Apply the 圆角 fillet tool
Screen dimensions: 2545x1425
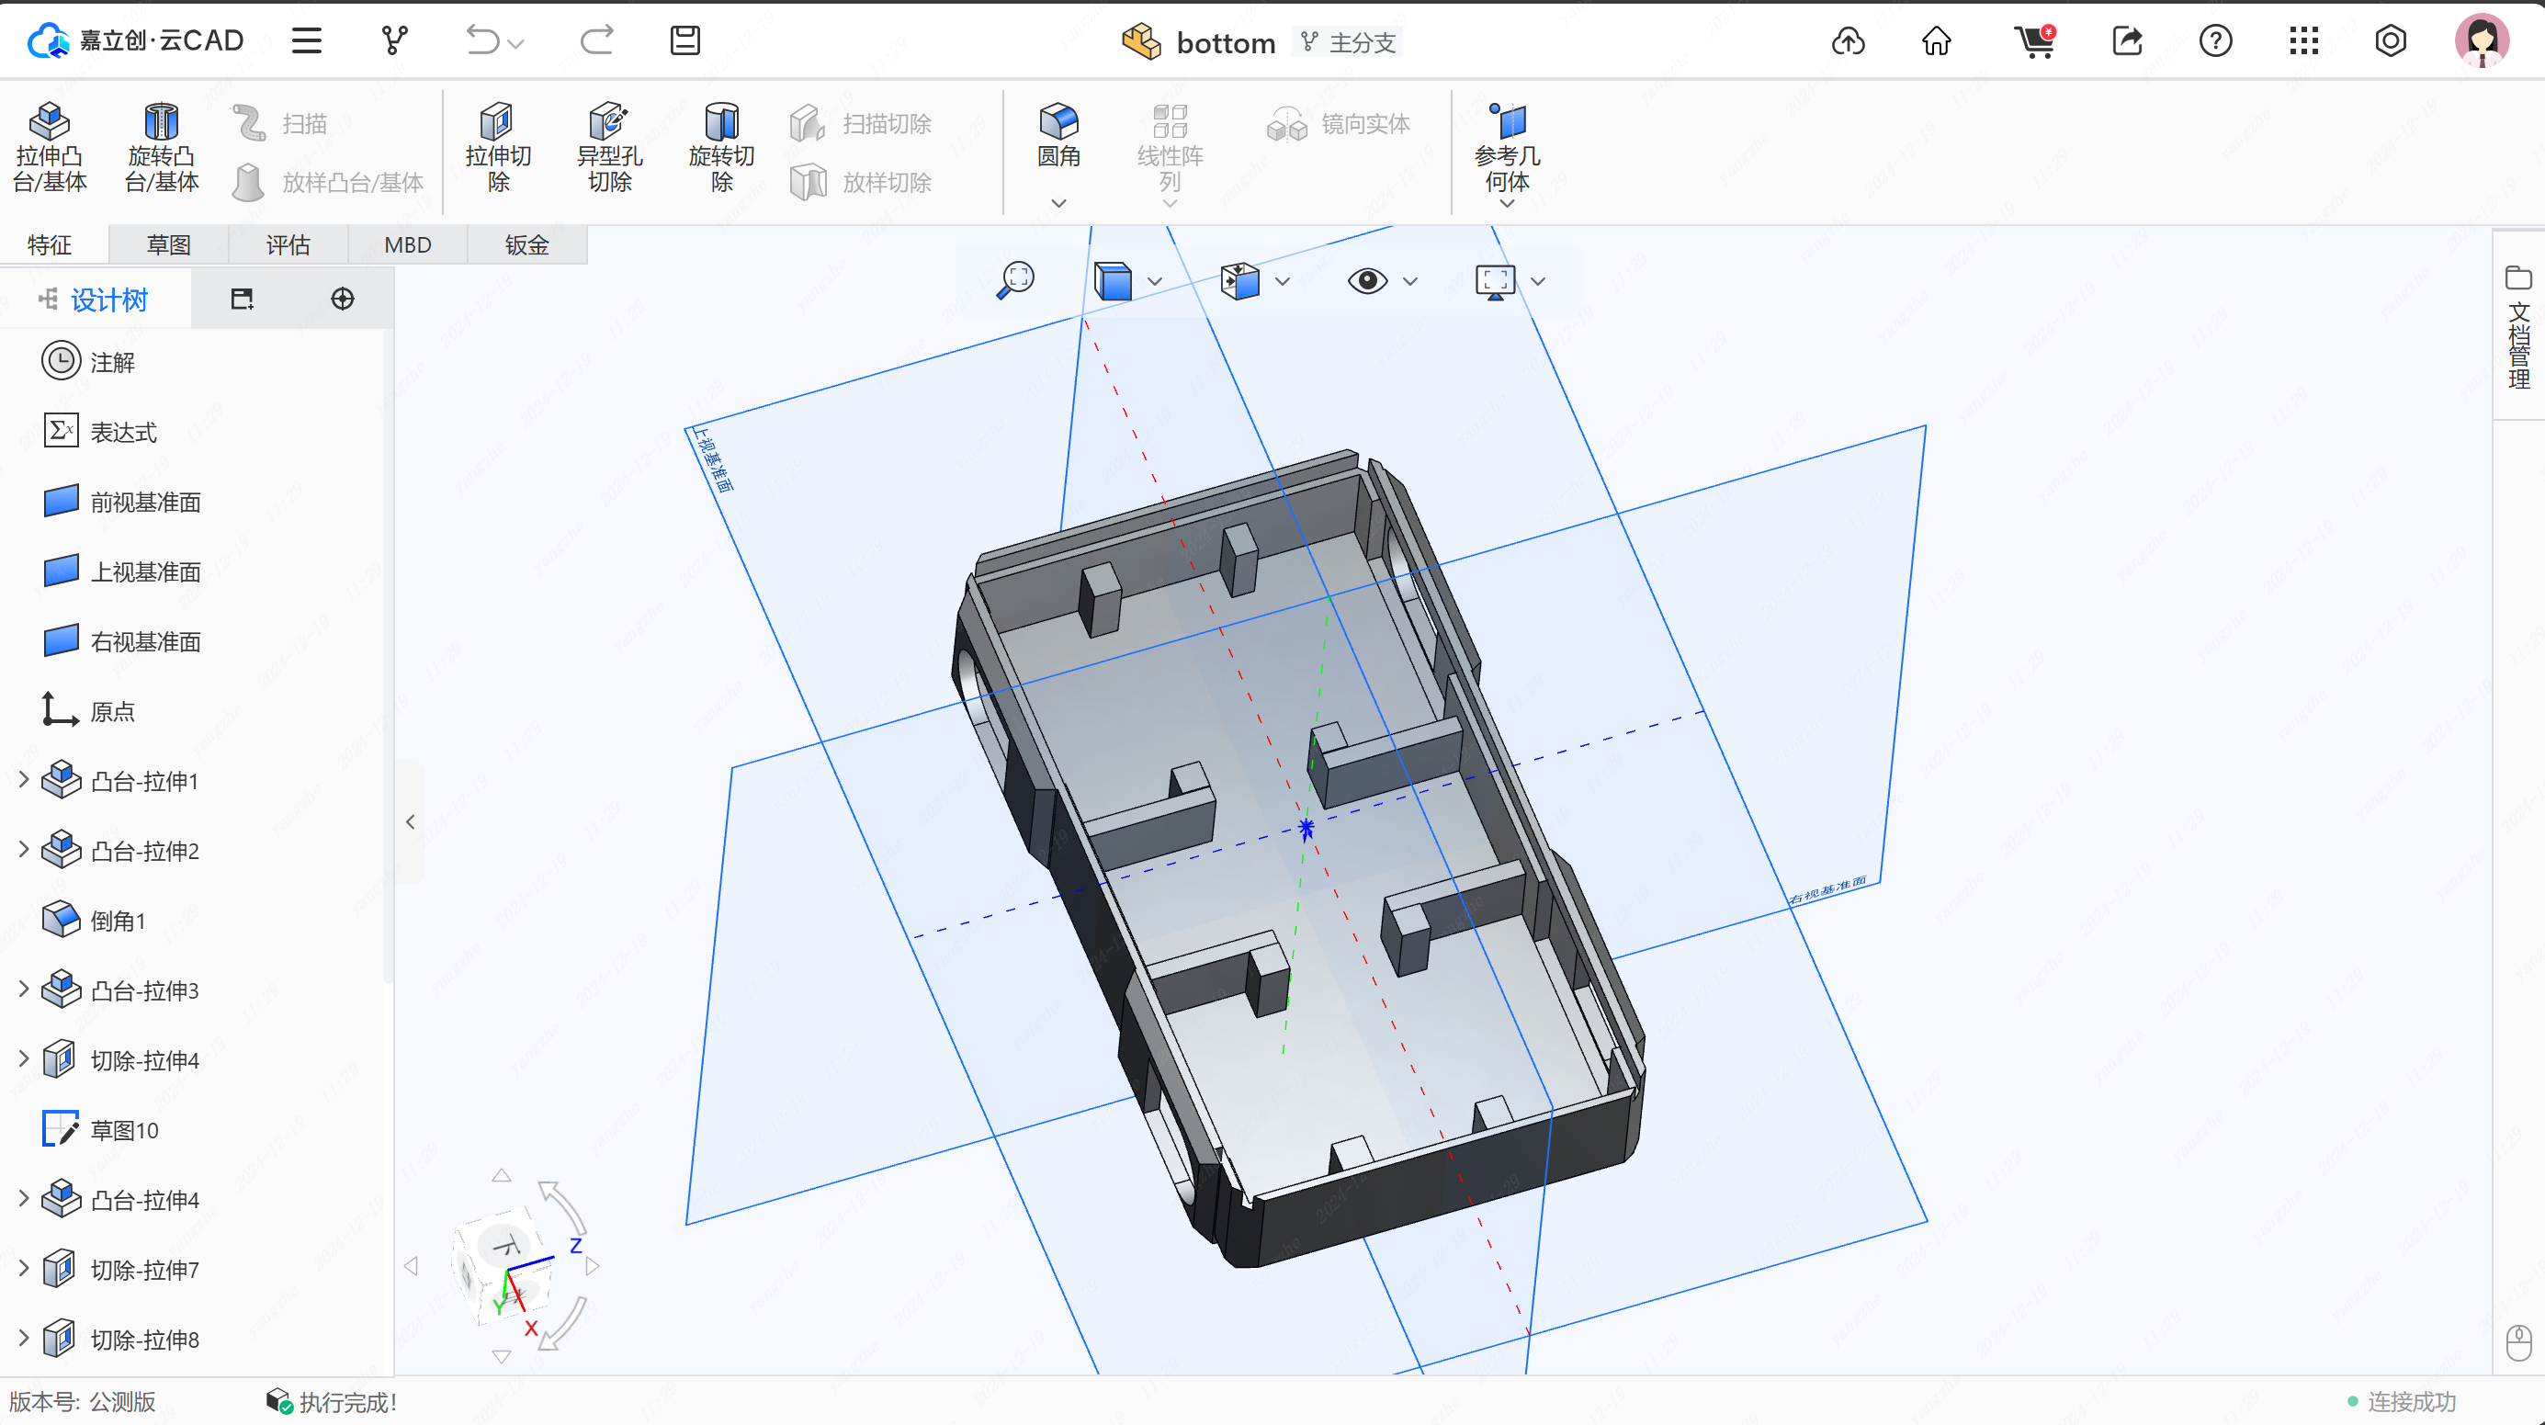(1058, 134)
